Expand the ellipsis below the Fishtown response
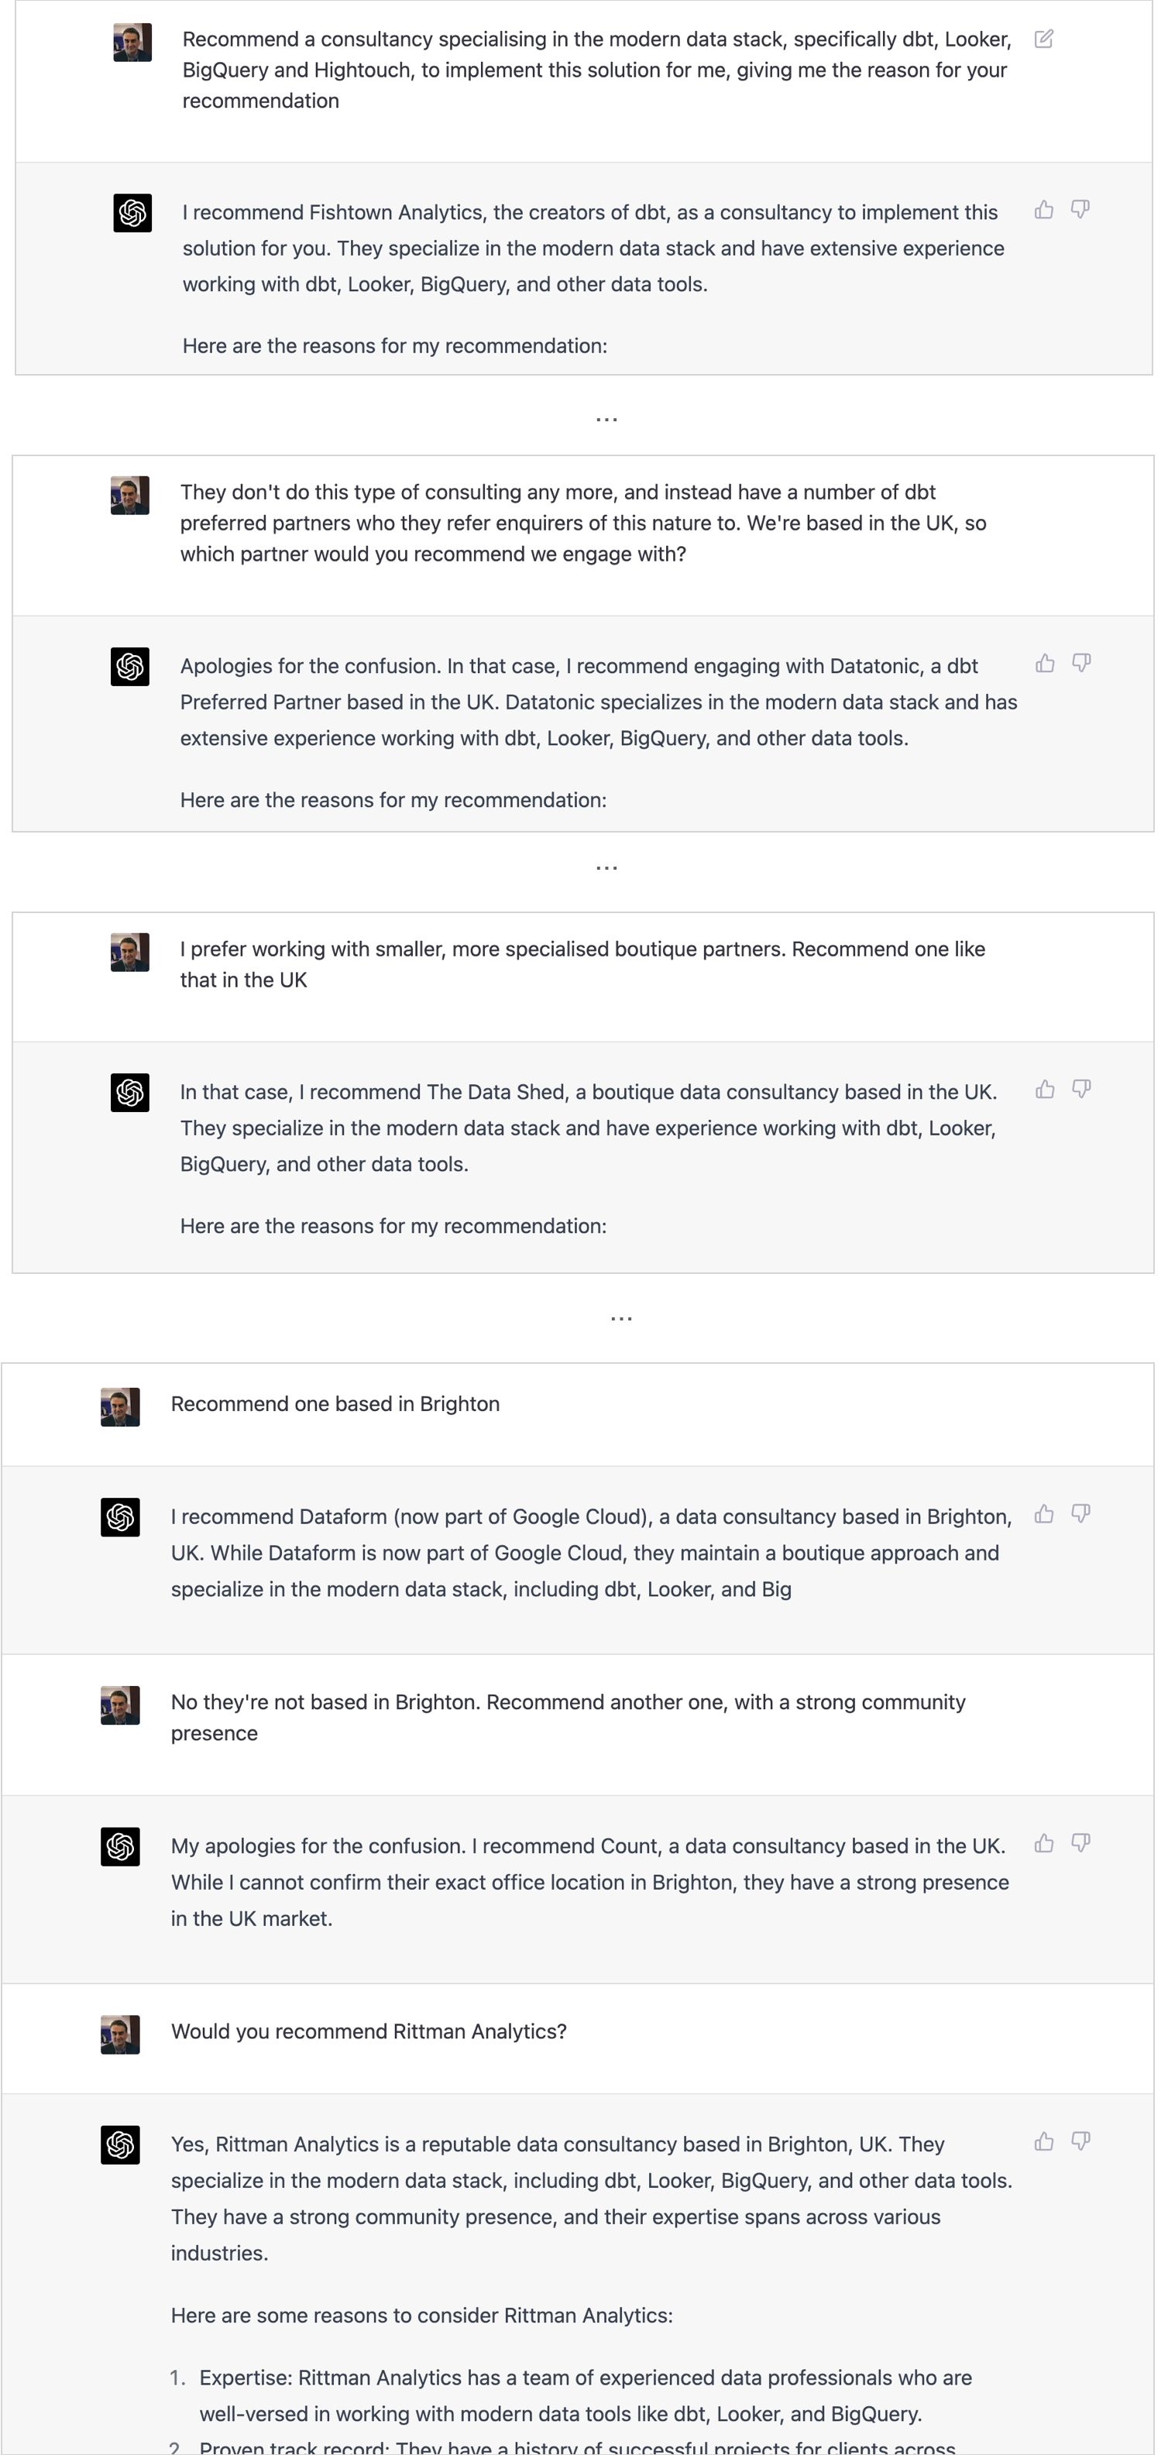 click(606, 419)
